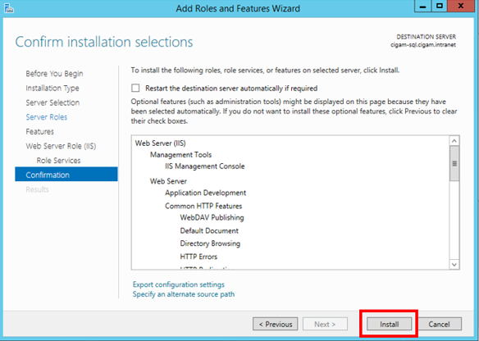Image resolution: width=479 pixels, height=341 pixels.
Task: Select Directory Browsing entry
Action: [210, 243]
